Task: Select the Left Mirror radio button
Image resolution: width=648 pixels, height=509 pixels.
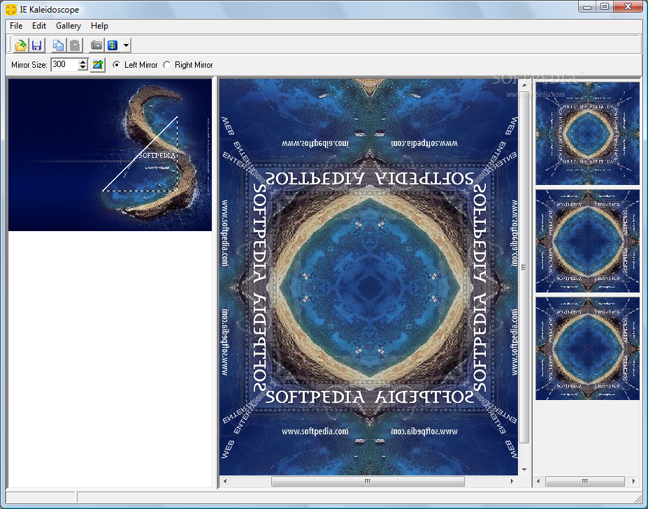Action: point(117,65)
